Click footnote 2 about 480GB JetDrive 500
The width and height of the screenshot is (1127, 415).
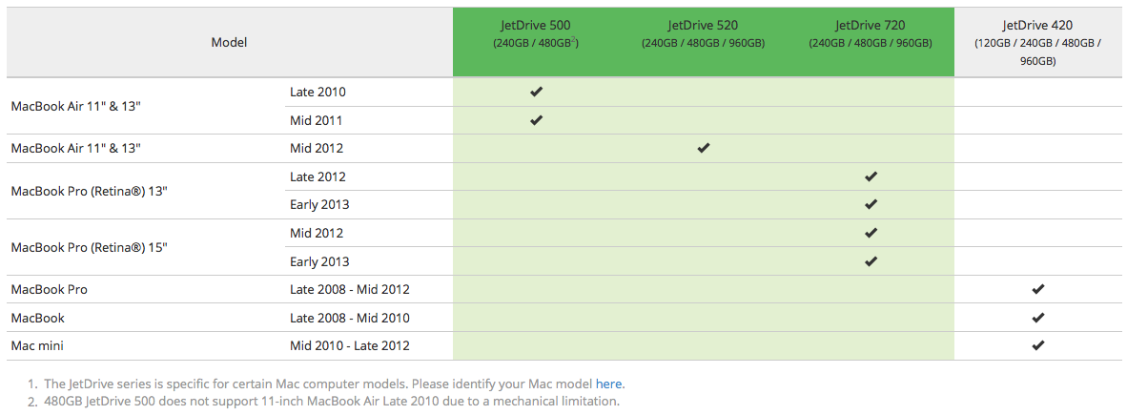pos(331,402)
